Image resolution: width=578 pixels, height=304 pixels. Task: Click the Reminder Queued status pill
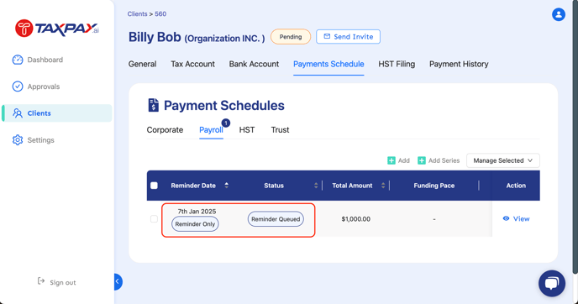pos(276,219)
